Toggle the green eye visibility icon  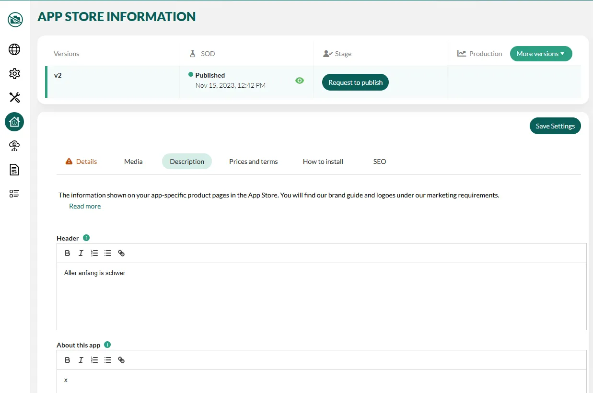pyautogui.click(x=300, y=81)
